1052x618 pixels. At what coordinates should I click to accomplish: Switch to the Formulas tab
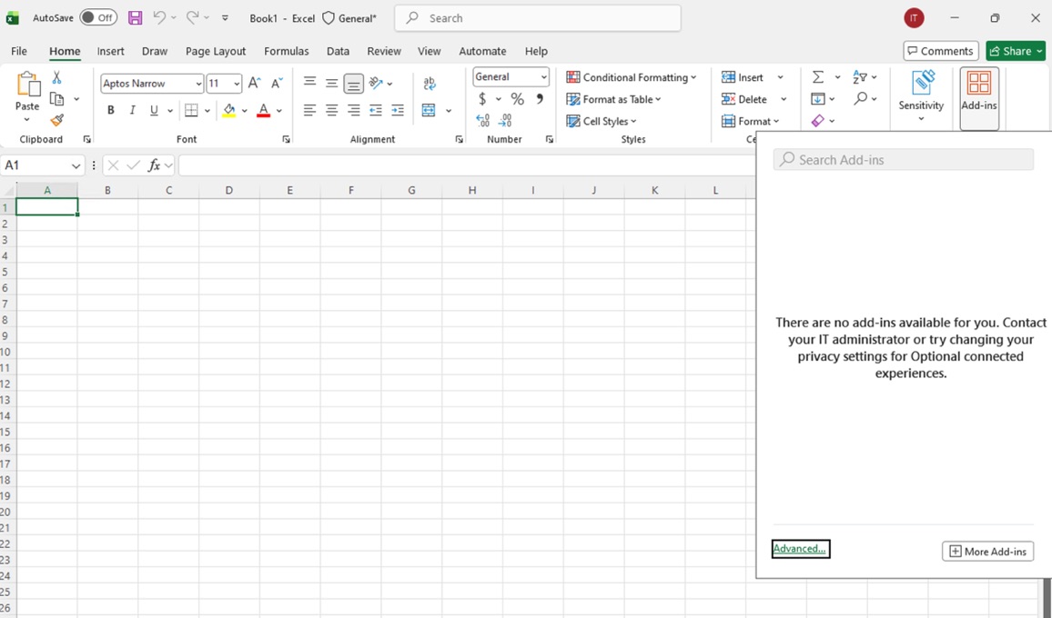click(x=287, y=51)
